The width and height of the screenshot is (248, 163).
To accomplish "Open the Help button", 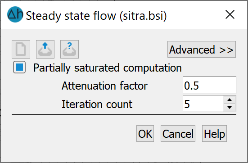I will tap(214, 134).
